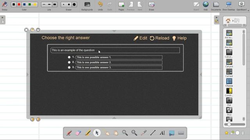Select the Highlighter tool
The height and width of the screenshot is (140, 250).
(87, 133)
